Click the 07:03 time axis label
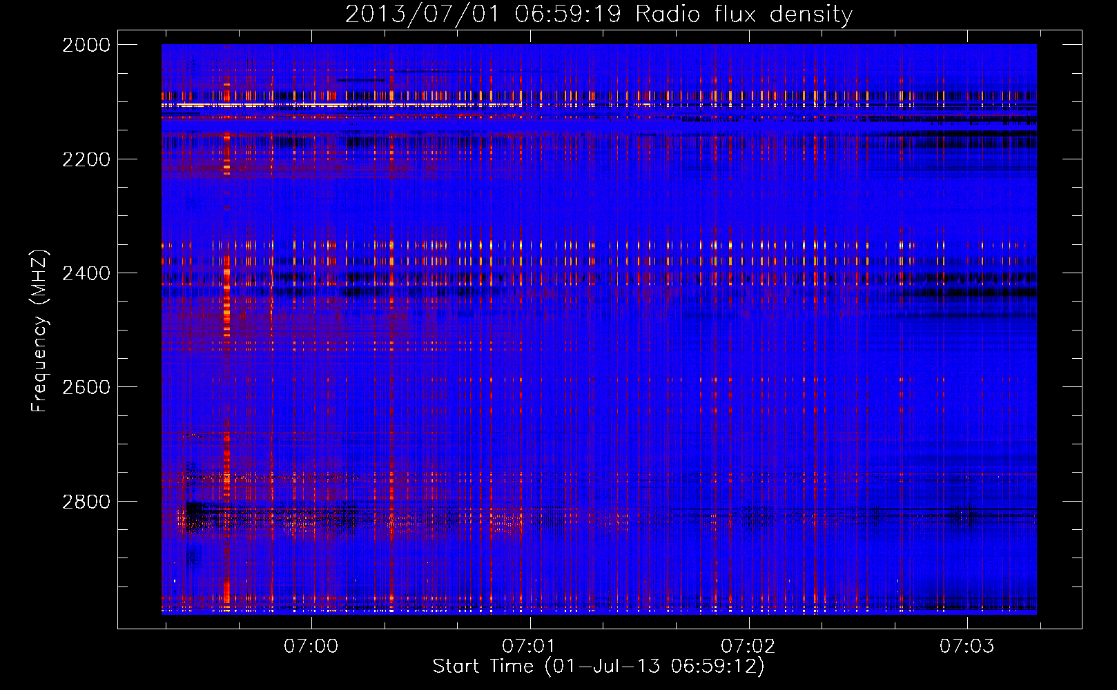Viewport: 1117px width, 690px height. pyautogui.click(x=967, y=646)
